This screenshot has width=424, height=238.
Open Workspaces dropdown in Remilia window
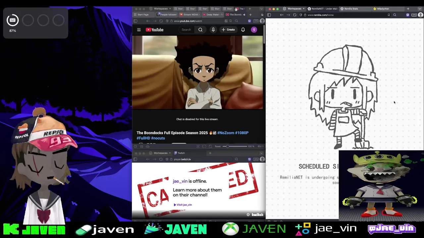coord(294,9)
